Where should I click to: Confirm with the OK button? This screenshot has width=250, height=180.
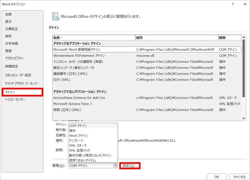pyautogui.click(x=216, y=177)
